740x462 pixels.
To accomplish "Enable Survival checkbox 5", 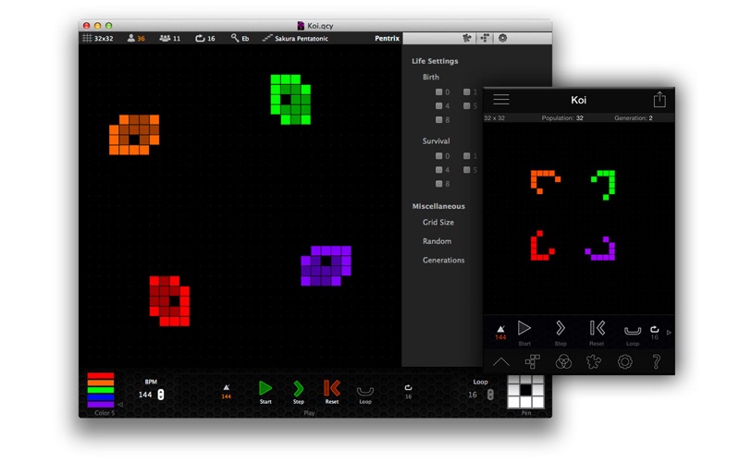I will 467,170.
